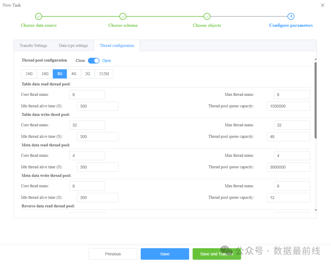This screenshot has width=331, height=264.
Task: Focus Meta data write Core thrad nums field
Action: pos(87,186)
